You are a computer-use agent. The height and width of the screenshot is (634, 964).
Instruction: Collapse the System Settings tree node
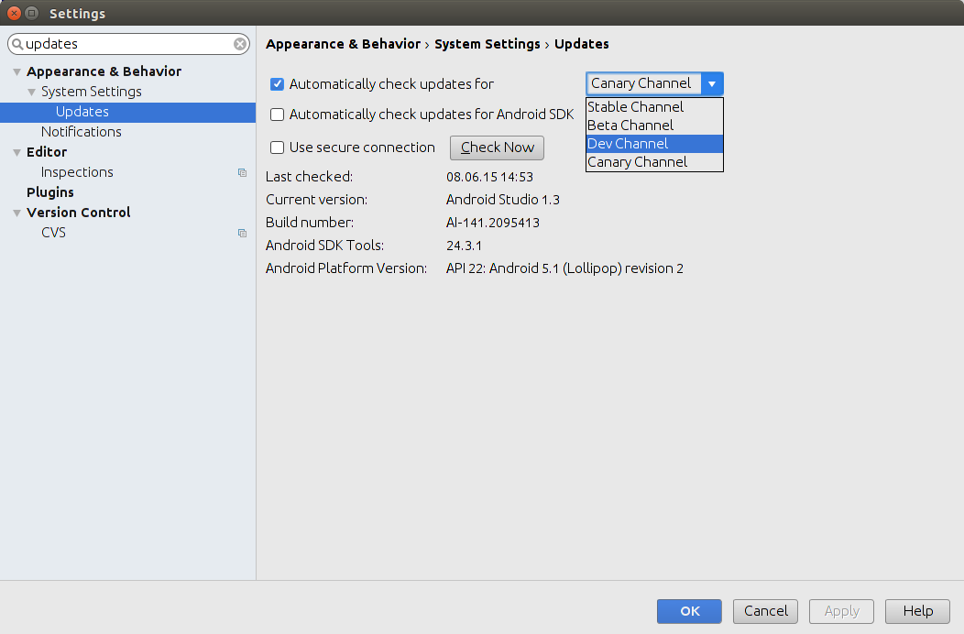(31, 93)
